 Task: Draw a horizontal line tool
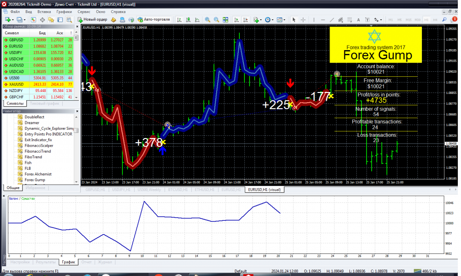[x=323, y=20]
